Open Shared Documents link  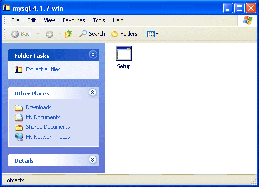coord(48,127)
